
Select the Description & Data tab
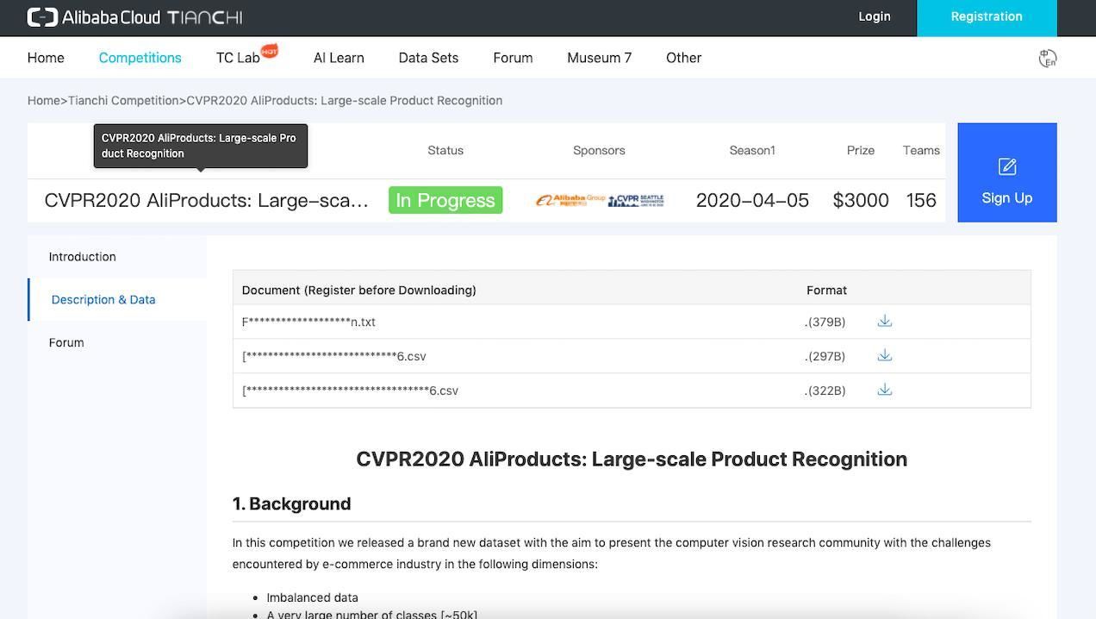tap(117, 300)
